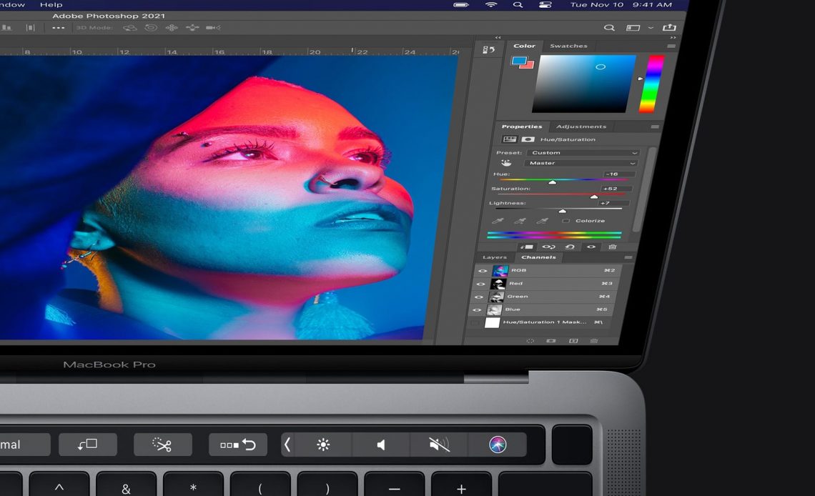Click the reset to defaults adjustment icon
The image size is (815, 496).
coord(570,247)
